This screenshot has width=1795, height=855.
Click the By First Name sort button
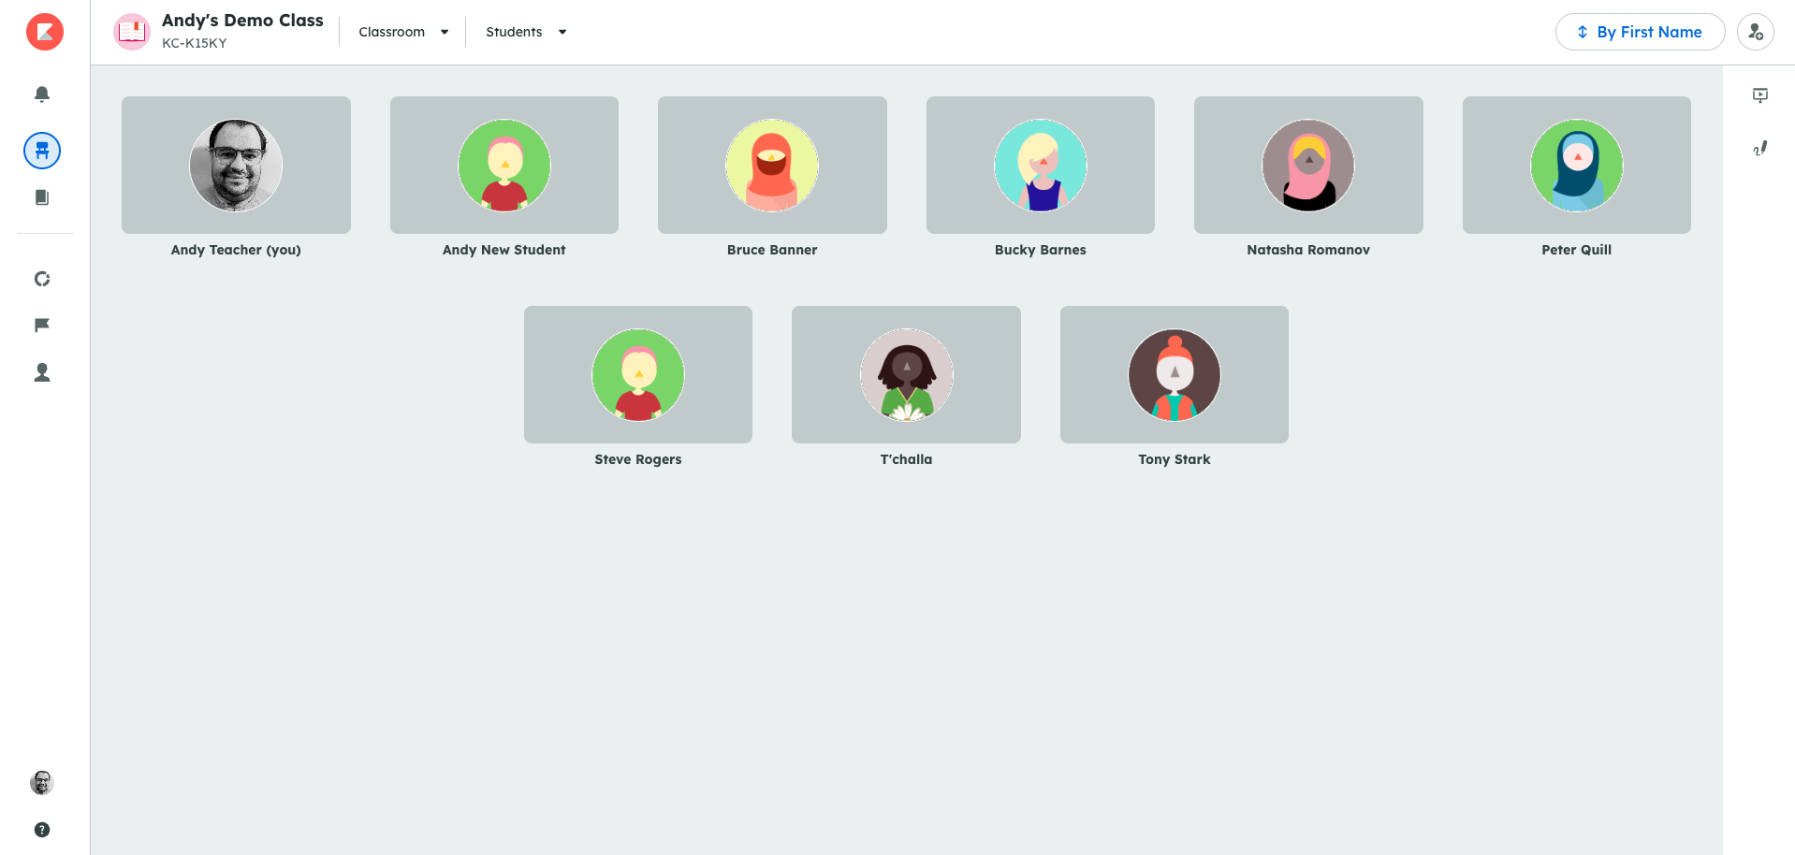coord(1640,32)
